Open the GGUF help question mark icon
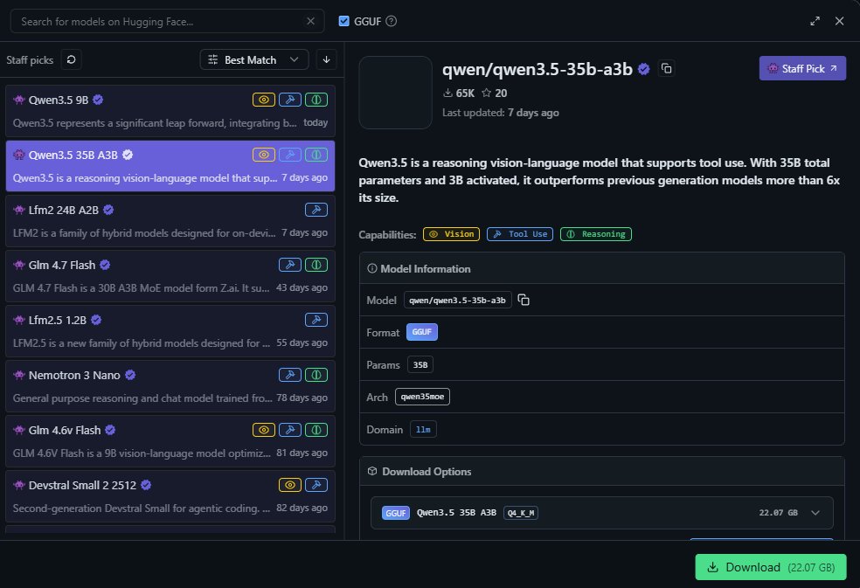 tap(391, 21)
